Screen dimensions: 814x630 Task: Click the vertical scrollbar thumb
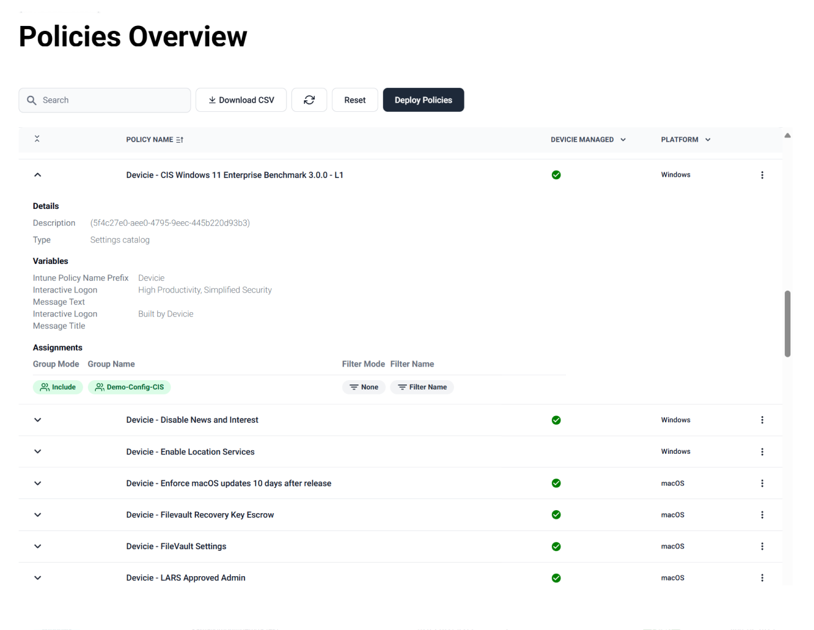(x=787, y=323)
